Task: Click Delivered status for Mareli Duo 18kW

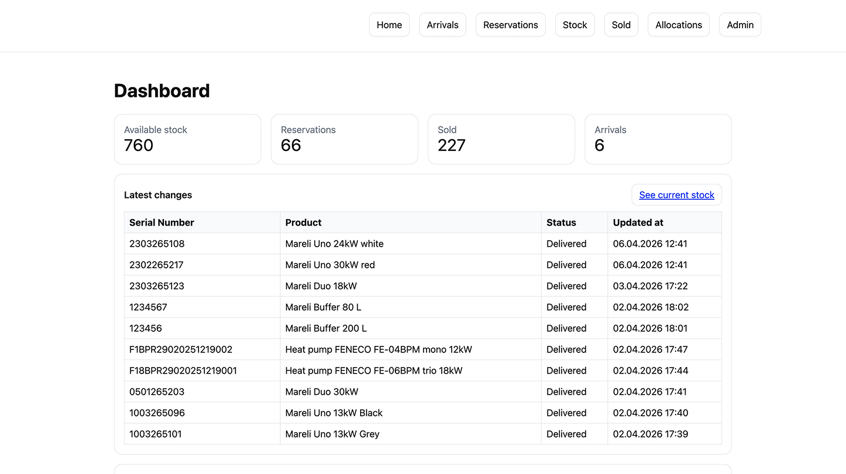Action: 566,286
